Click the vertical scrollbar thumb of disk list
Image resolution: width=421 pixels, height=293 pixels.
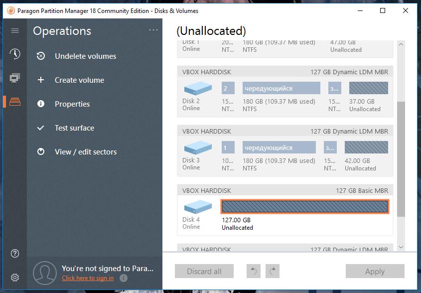(401, 159)
